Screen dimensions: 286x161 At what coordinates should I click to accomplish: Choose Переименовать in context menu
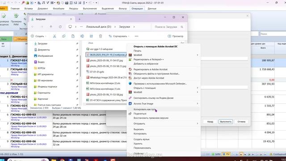(x=142, y=148)
